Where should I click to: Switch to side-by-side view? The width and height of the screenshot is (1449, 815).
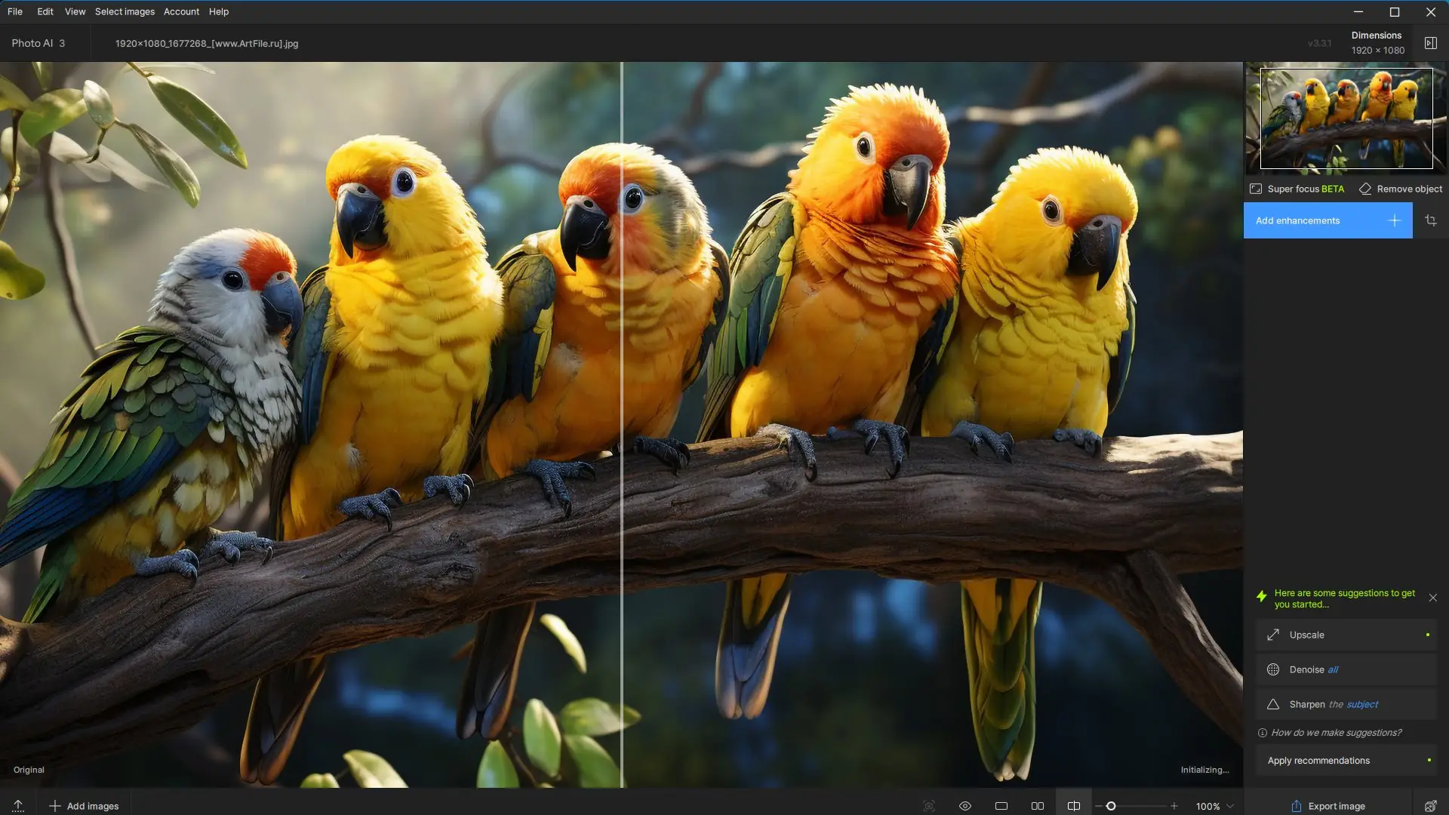1038,806
